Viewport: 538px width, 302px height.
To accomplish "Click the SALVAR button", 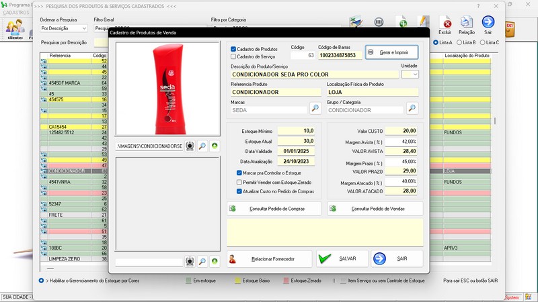I will click(x=342, y=258).
